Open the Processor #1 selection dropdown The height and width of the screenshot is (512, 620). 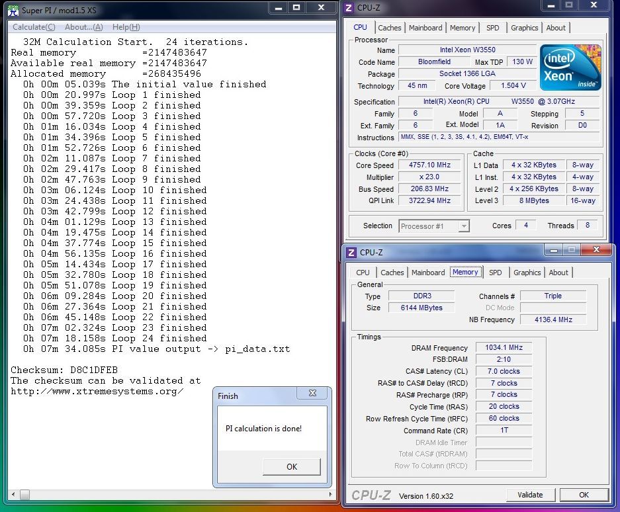tap(434, 226)
